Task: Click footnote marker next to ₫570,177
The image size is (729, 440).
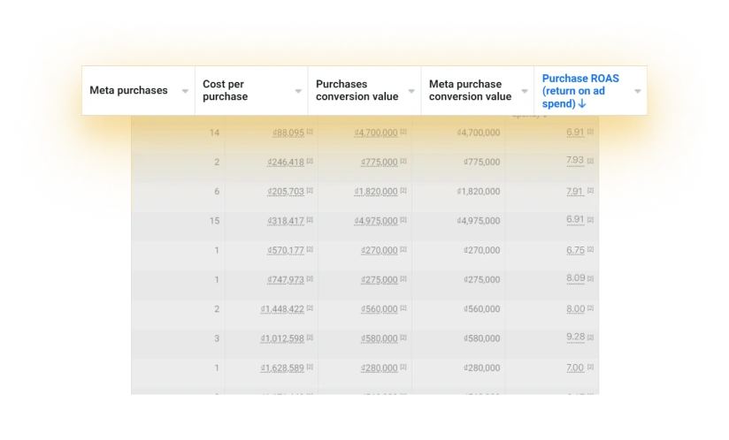Action: [x=310, y=249]
